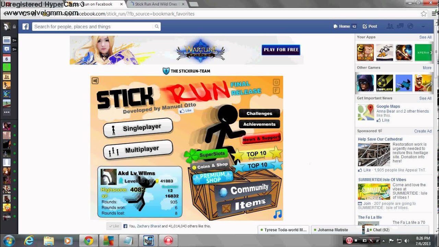Click the Wartune Play For Free button
The height and width of the screenshot is (247, 439).
[x=281, y=50]
